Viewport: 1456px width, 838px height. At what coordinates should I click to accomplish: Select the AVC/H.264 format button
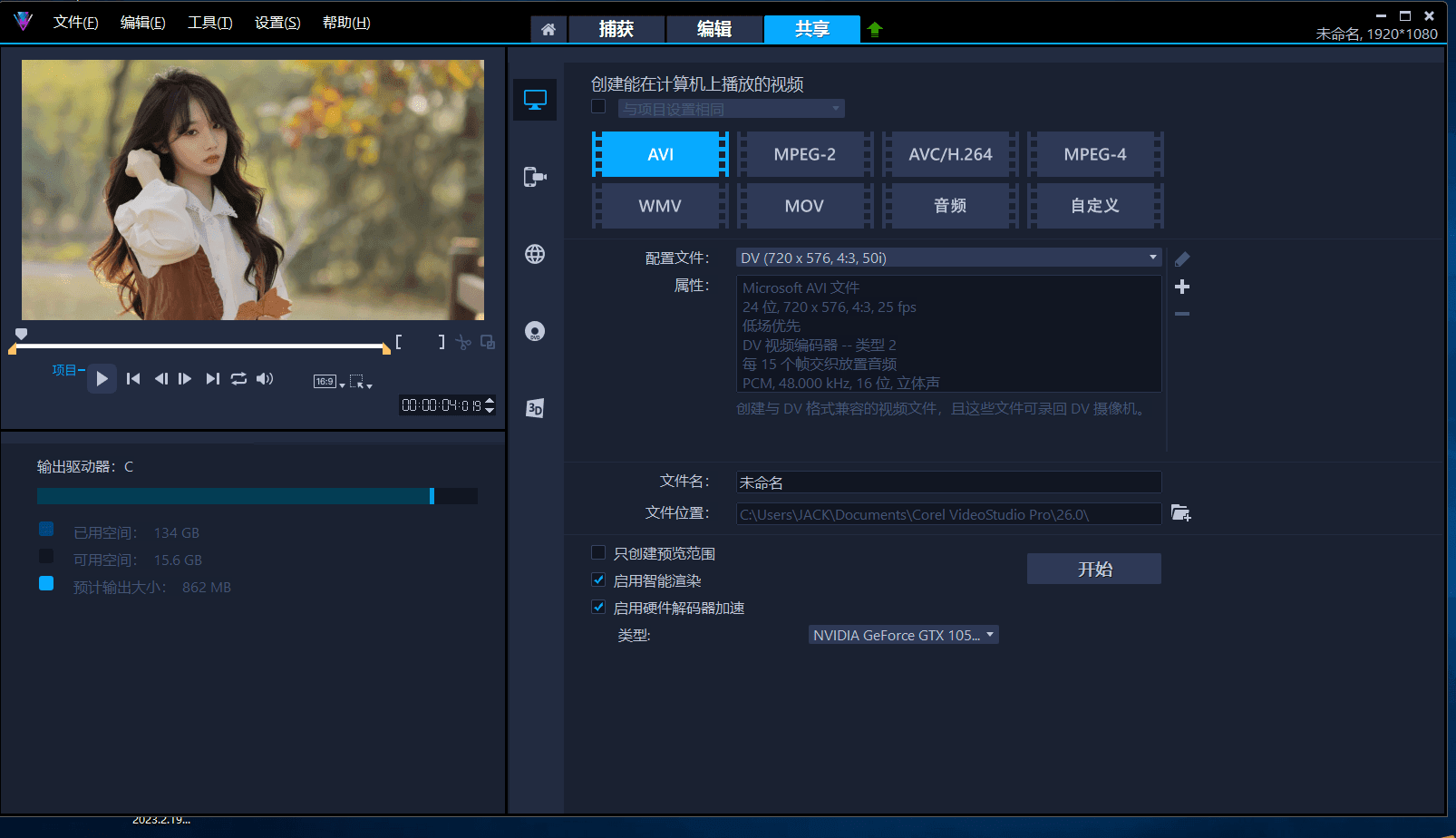[x=950, y=154]
